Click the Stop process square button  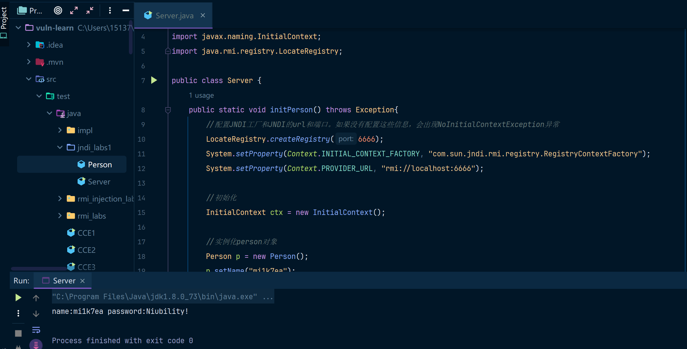pos(18,333)
